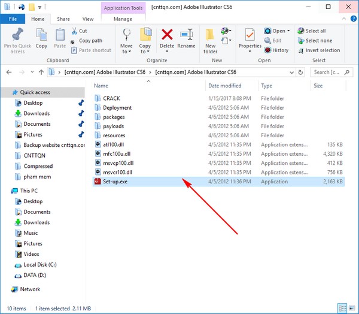This screenshot has height=314, width=359.
Task: Open the CRACK folder
Action: pyautogui.click(x=111, y=98)
